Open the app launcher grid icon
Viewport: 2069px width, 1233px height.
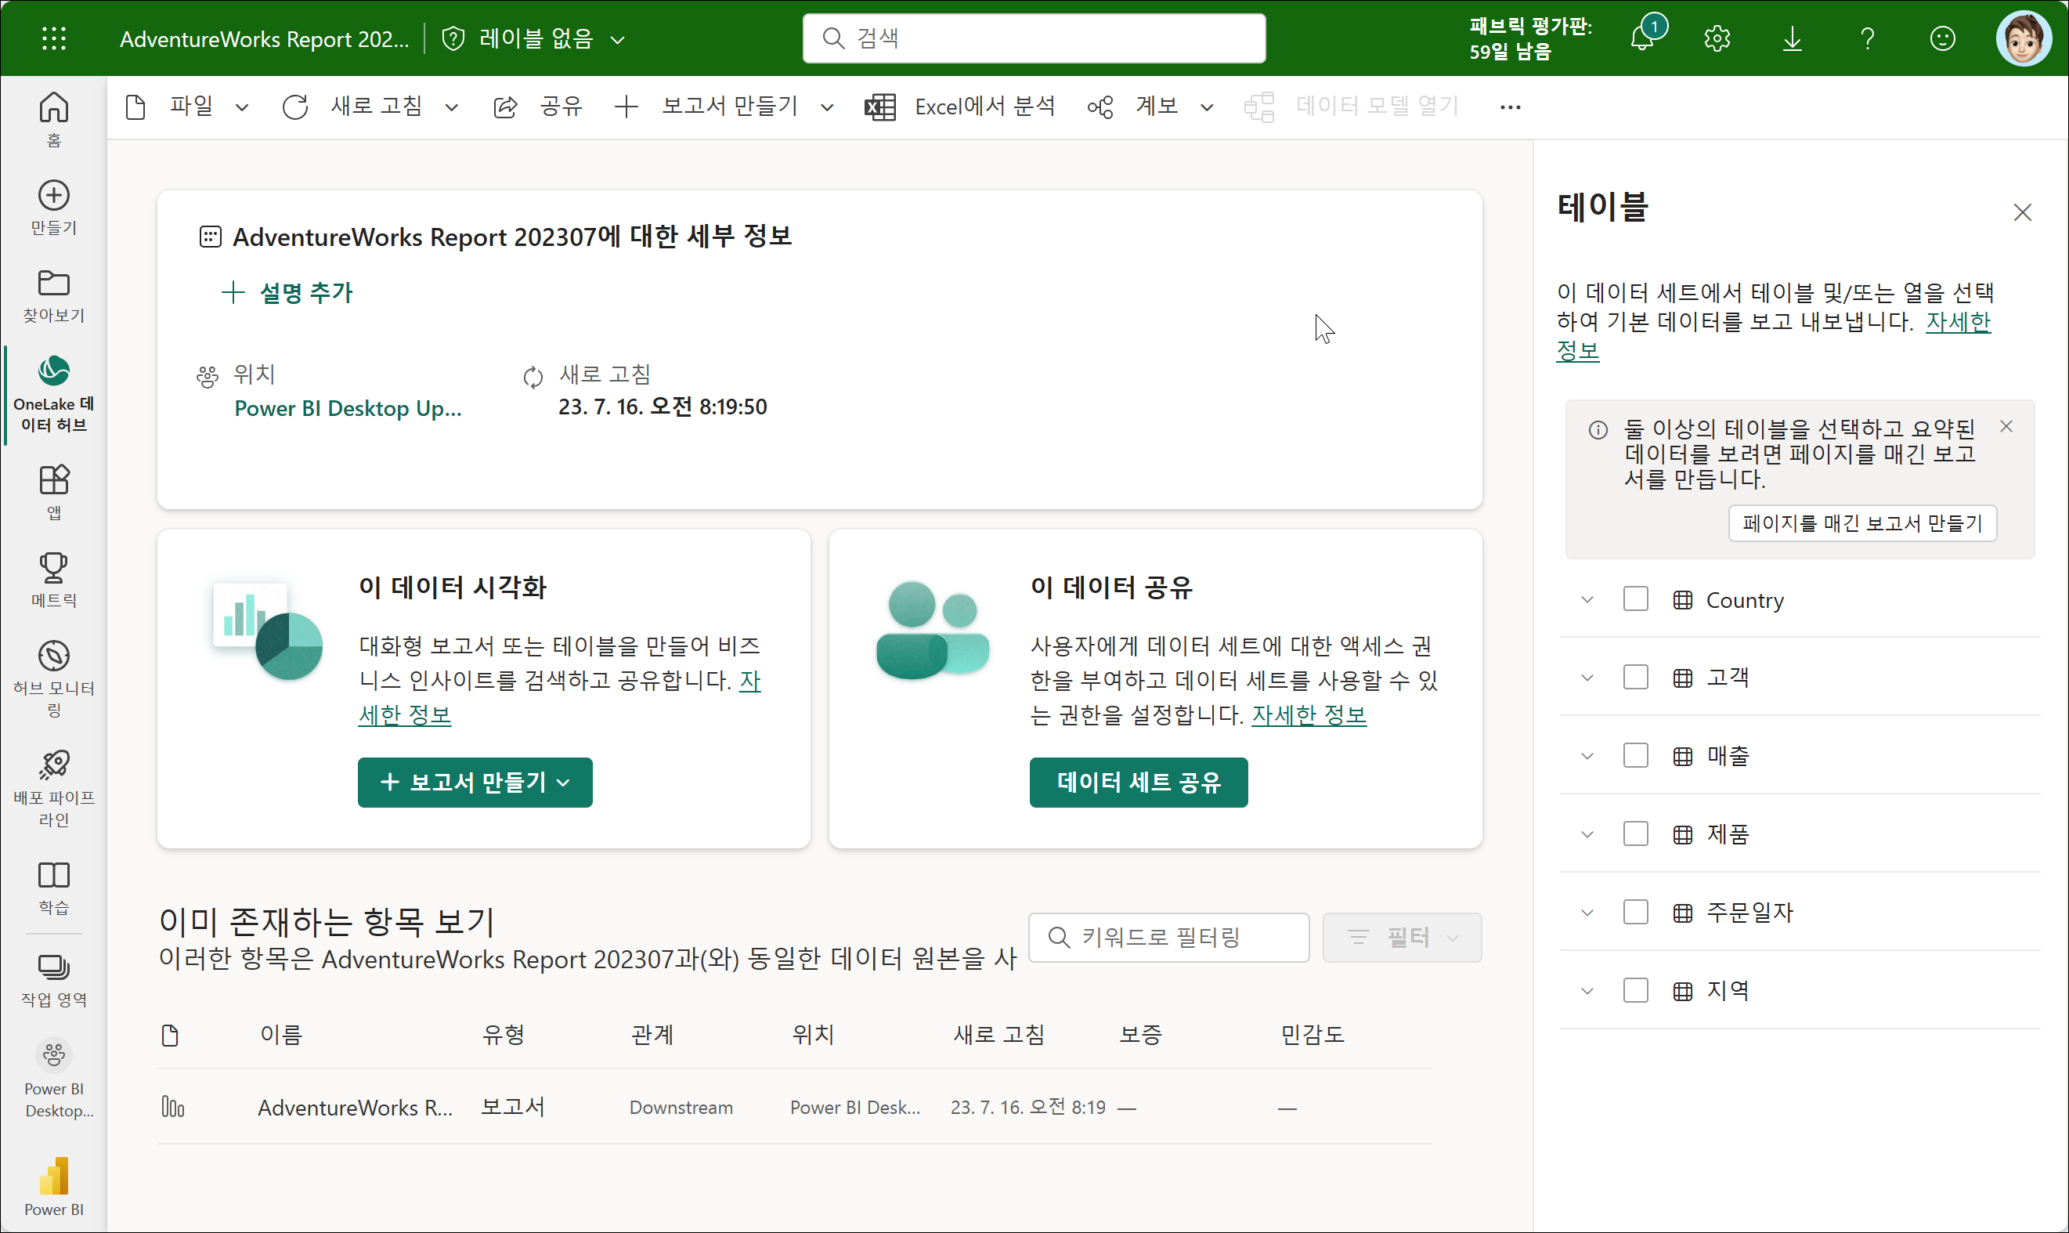point(54,38)
